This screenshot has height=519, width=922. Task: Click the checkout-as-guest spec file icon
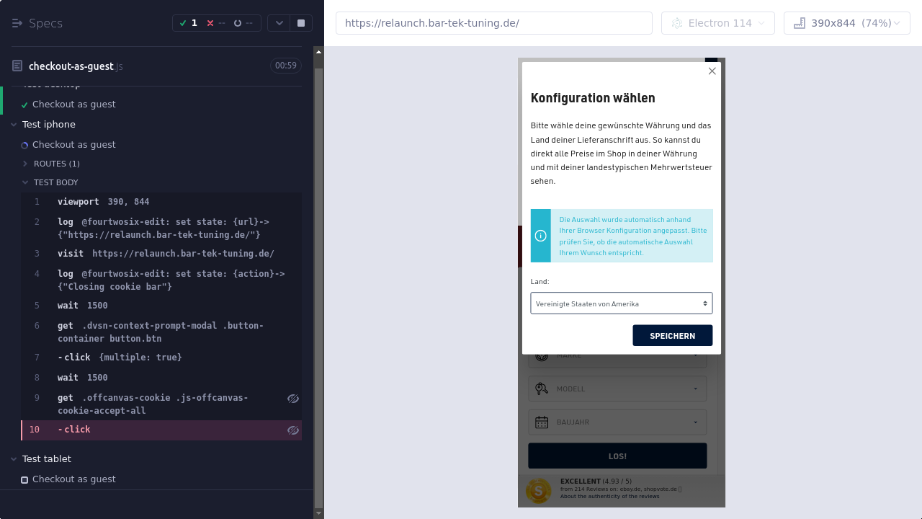click(x=17, y=66)
